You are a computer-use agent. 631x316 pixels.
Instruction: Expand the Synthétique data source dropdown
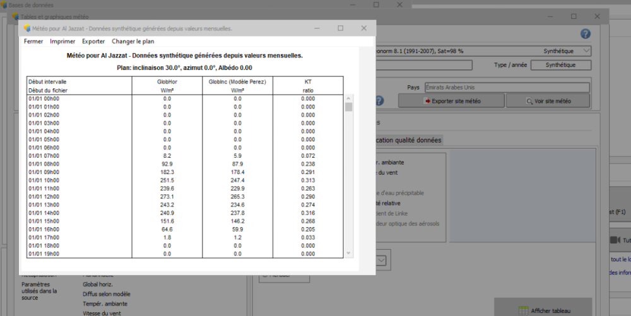point(586,51)
